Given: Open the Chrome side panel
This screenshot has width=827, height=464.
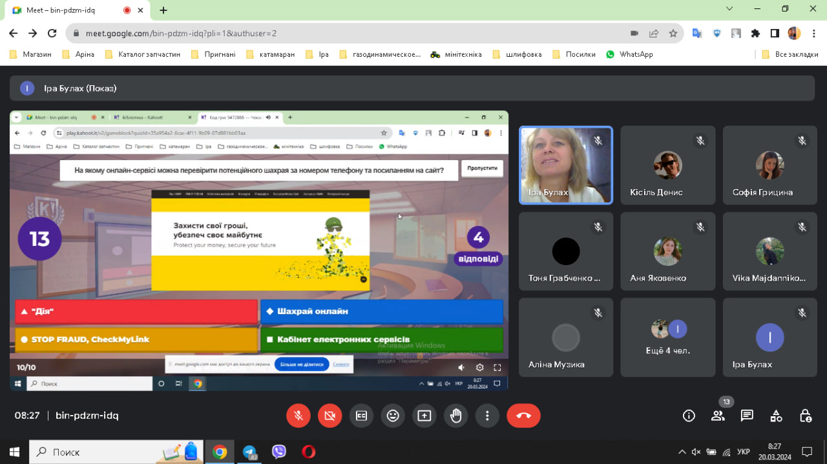Looking at the screenshot, I should [775, 33].
